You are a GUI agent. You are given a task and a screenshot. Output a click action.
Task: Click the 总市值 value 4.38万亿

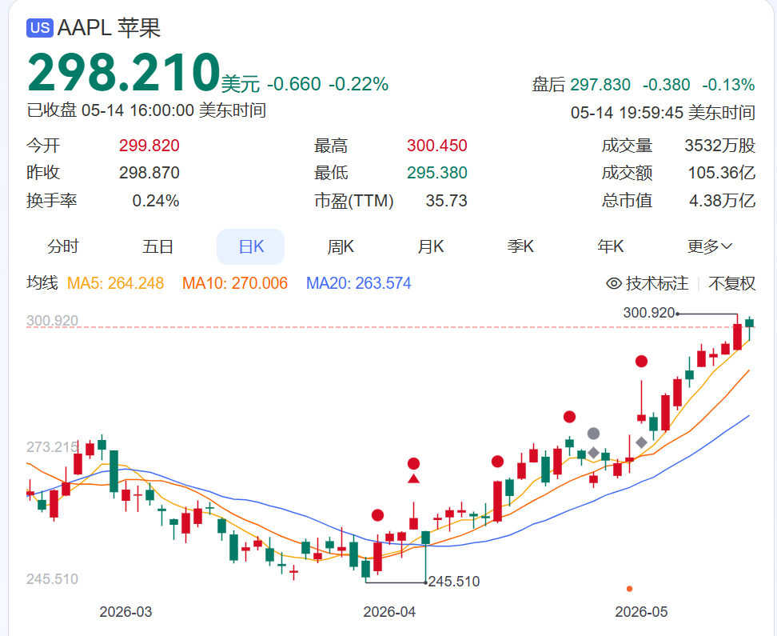click(723, 201)
